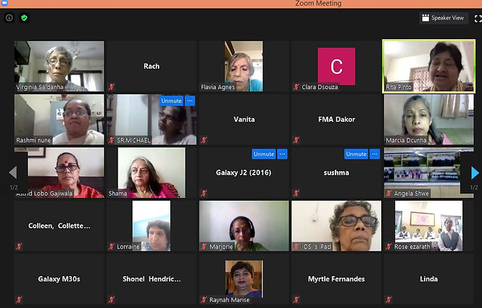
Task: Go to previous page of participants
Action: [x=12, y=172]
